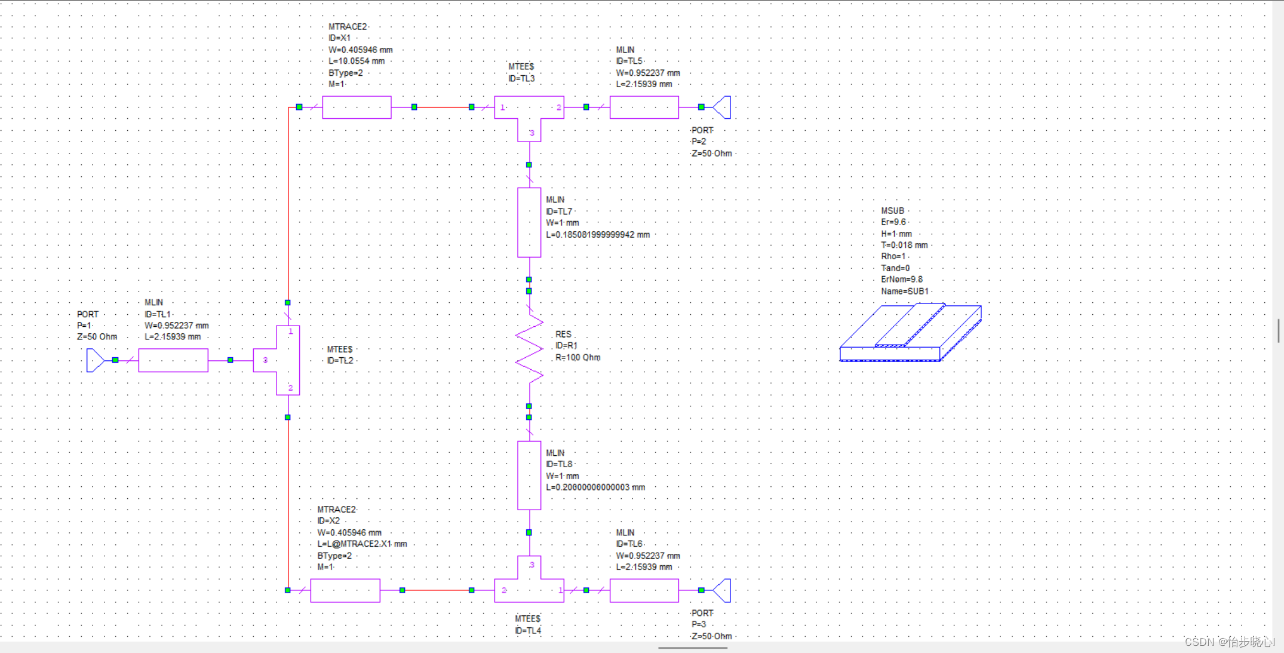Click the ID=R1 label

(566, 345)
